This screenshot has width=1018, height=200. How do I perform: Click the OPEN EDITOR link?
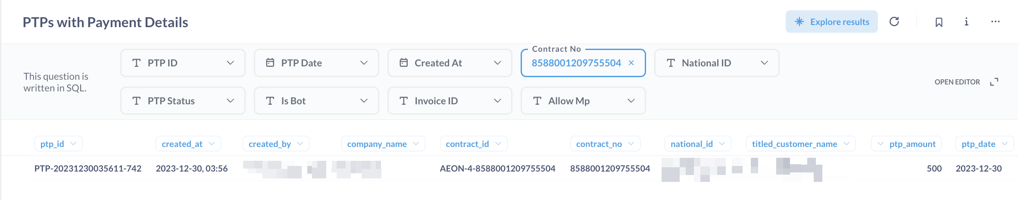tap(957, 82)
